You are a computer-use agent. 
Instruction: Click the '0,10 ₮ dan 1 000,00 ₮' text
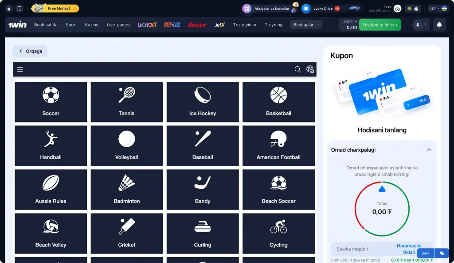(412, 260)
